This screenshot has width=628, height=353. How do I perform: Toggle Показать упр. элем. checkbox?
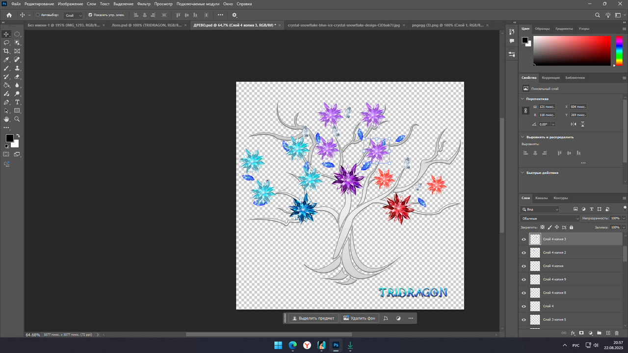click(x=90, y=15)
